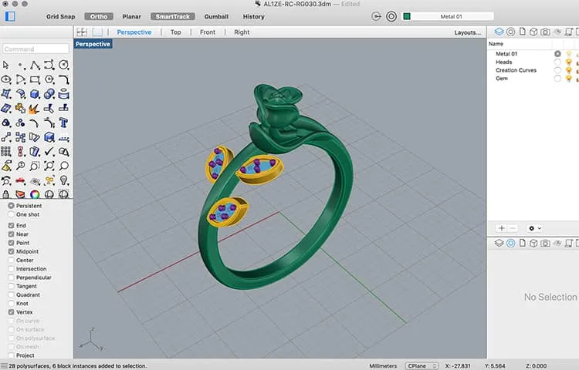Switch to the Right viewport tab
Screen dimensions: 579x370
pos(242,32)
